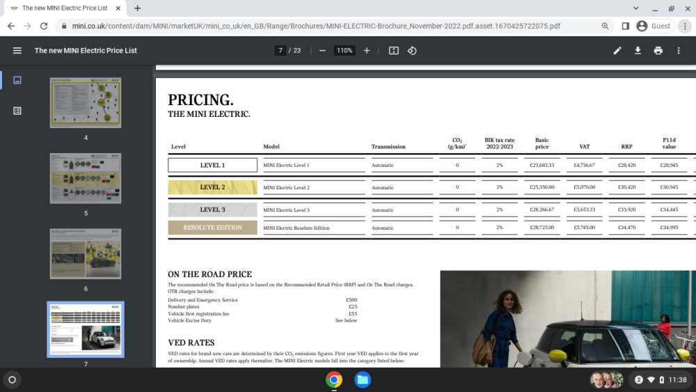Open the annotation pencil tool

[617, 51]
